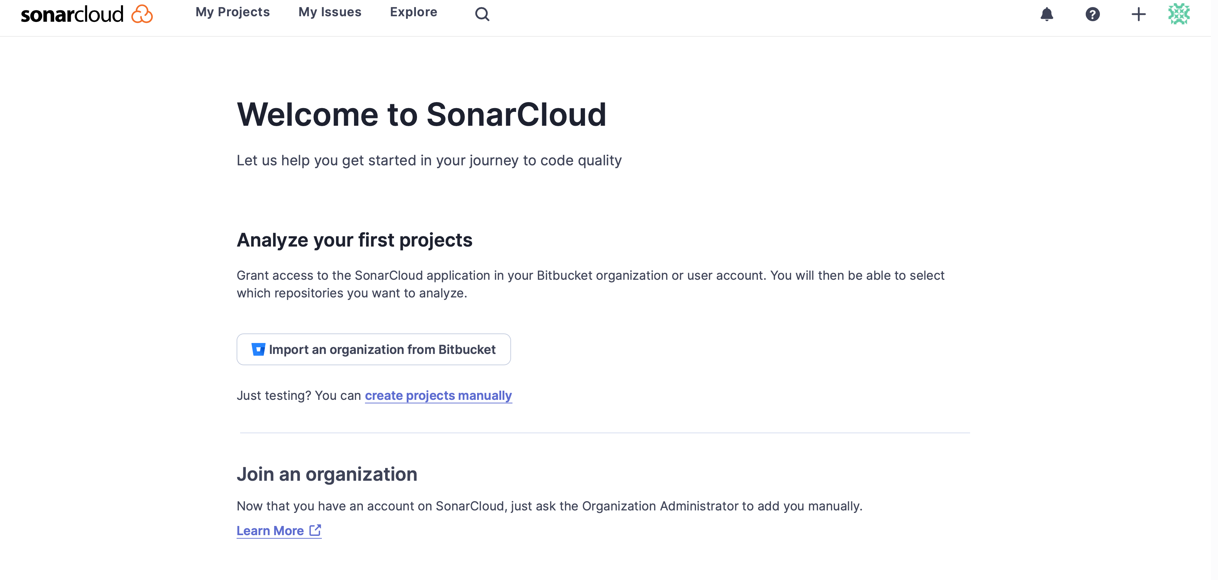This screenshot has width=1218, height=580.
Task: Click the help question mark icon
Action: pos(1091,14)
